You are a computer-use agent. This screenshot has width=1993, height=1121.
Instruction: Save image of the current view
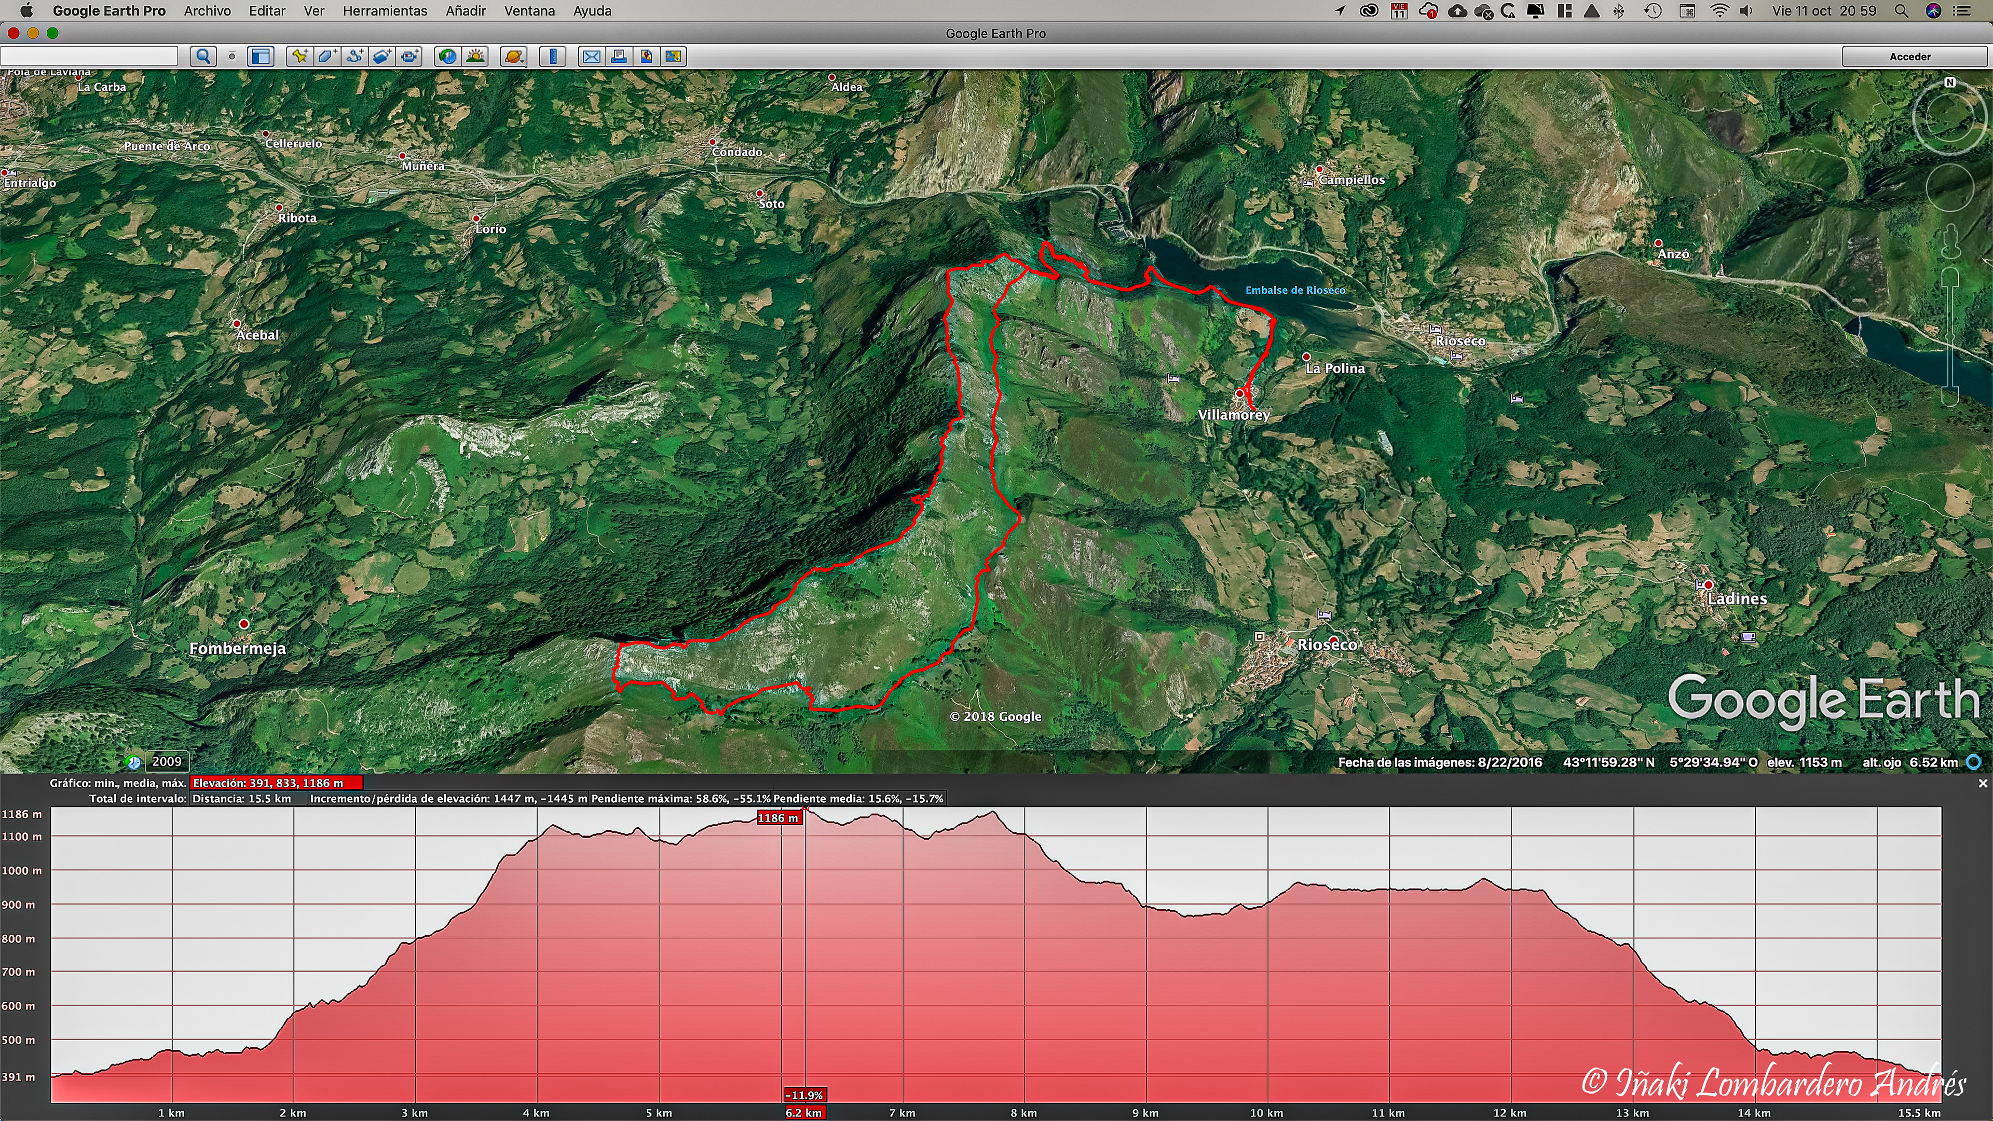(x=646, y=57)
